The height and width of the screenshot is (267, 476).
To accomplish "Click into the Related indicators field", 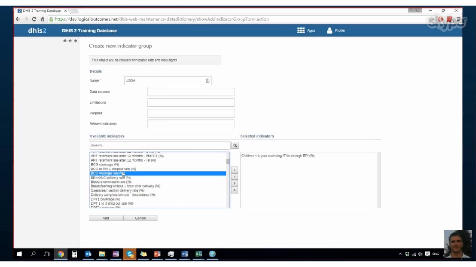I will click(191, 124).
